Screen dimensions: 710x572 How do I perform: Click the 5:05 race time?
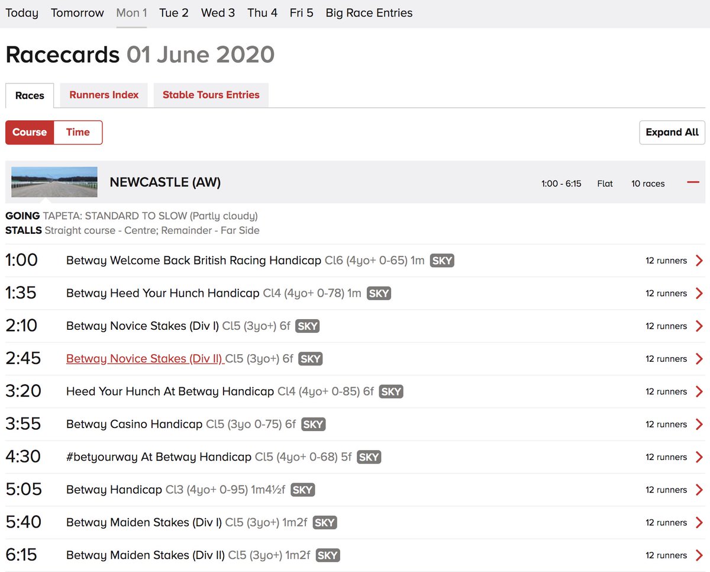[x=23, y=490]
